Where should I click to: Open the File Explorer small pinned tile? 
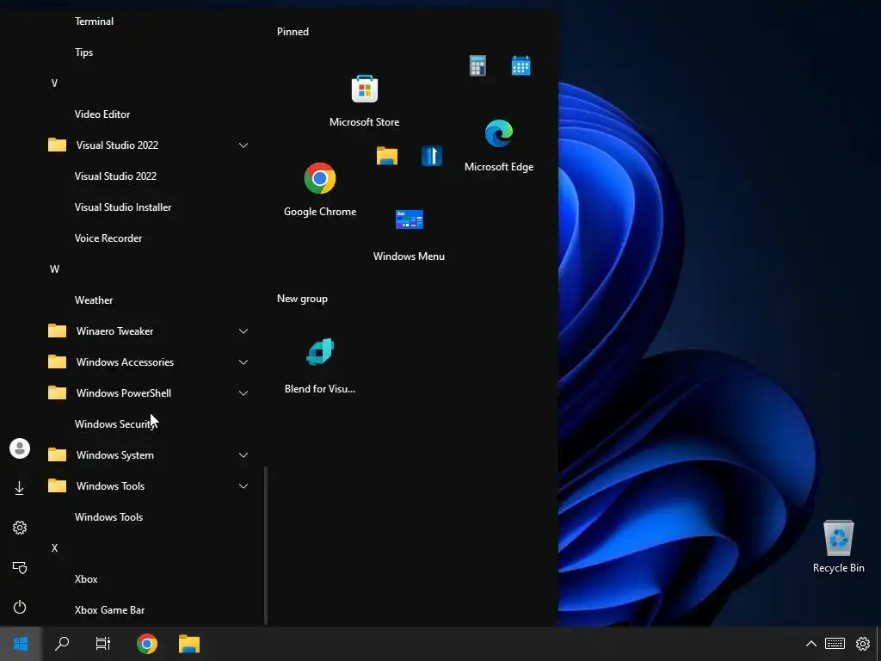tap(387, 156)
